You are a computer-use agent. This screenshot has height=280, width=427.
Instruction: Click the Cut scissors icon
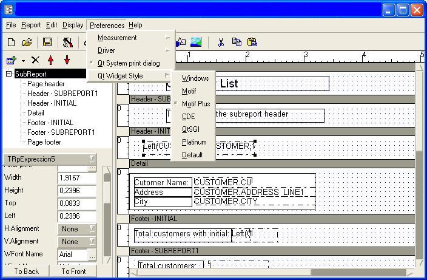221,42
